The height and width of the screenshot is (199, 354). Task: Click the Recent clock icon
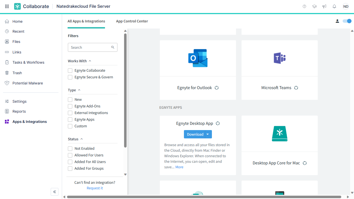7,31
